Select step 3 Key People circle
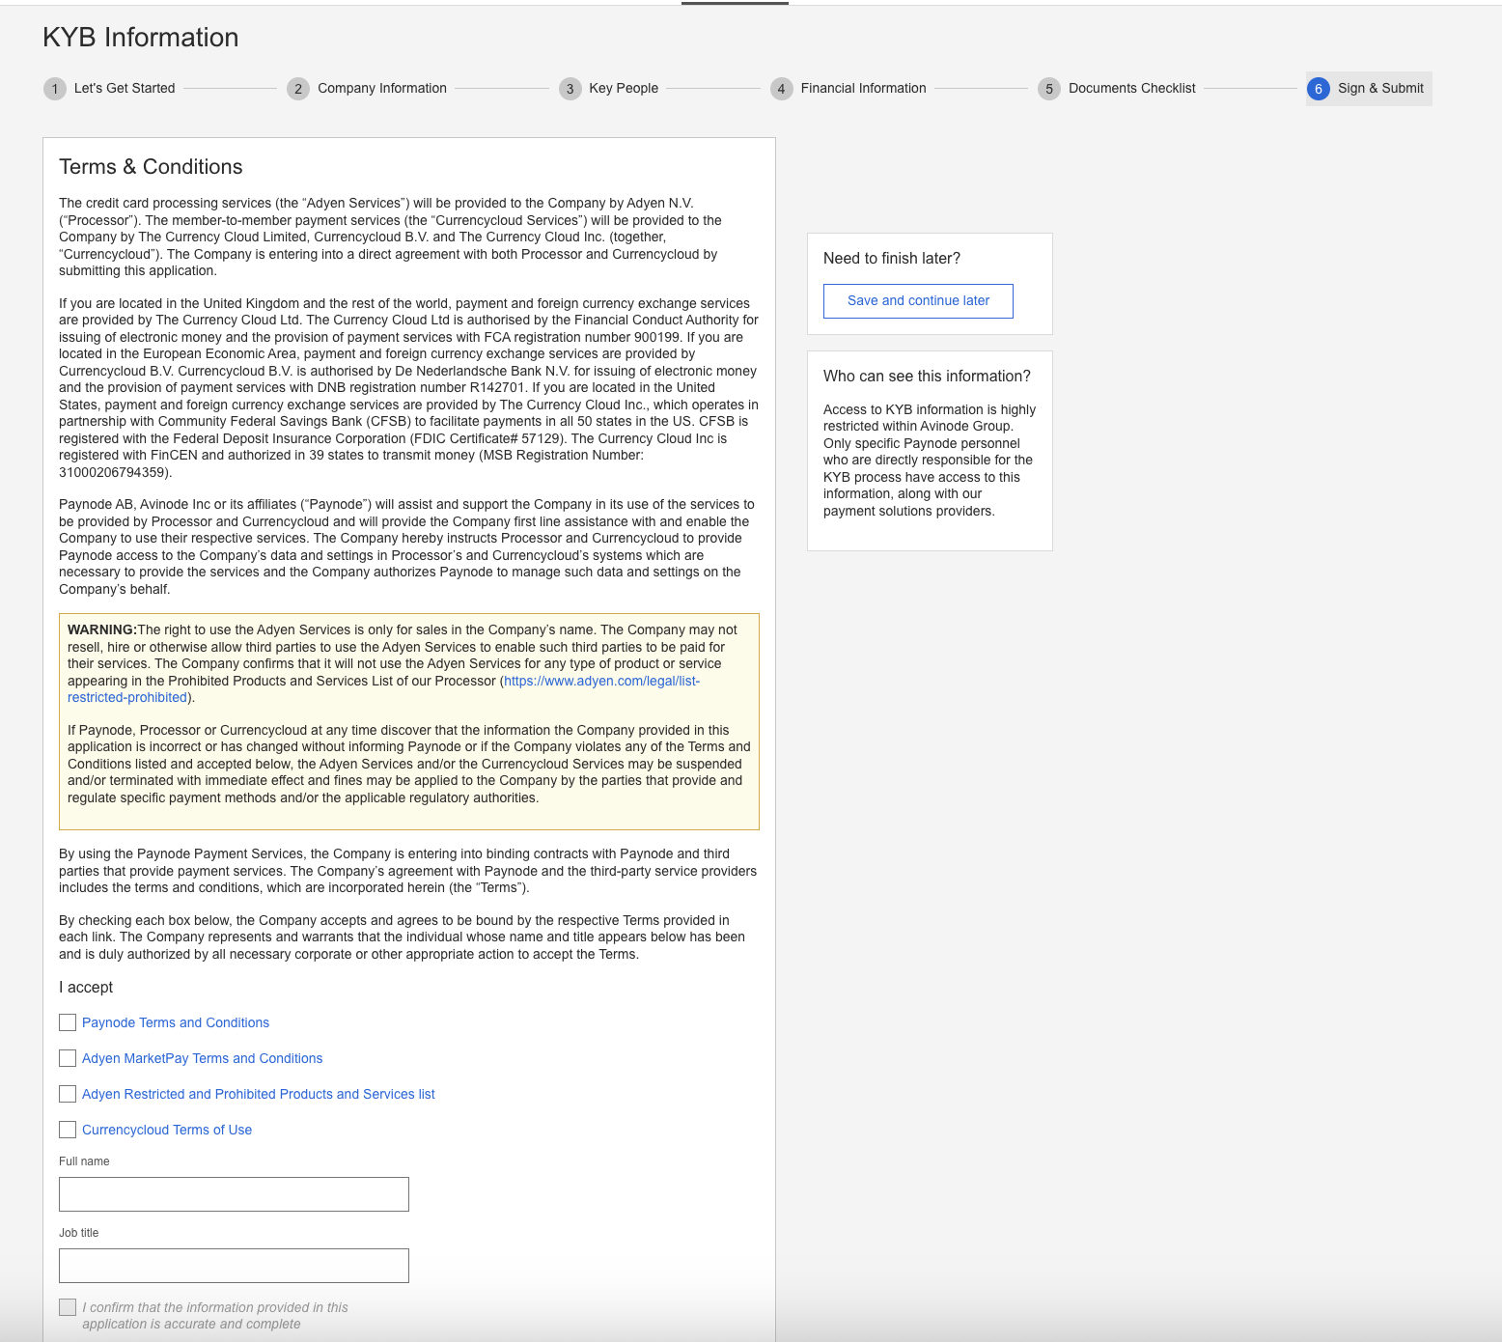This screenshot has height=1342, width=1502. pos(570,88)
